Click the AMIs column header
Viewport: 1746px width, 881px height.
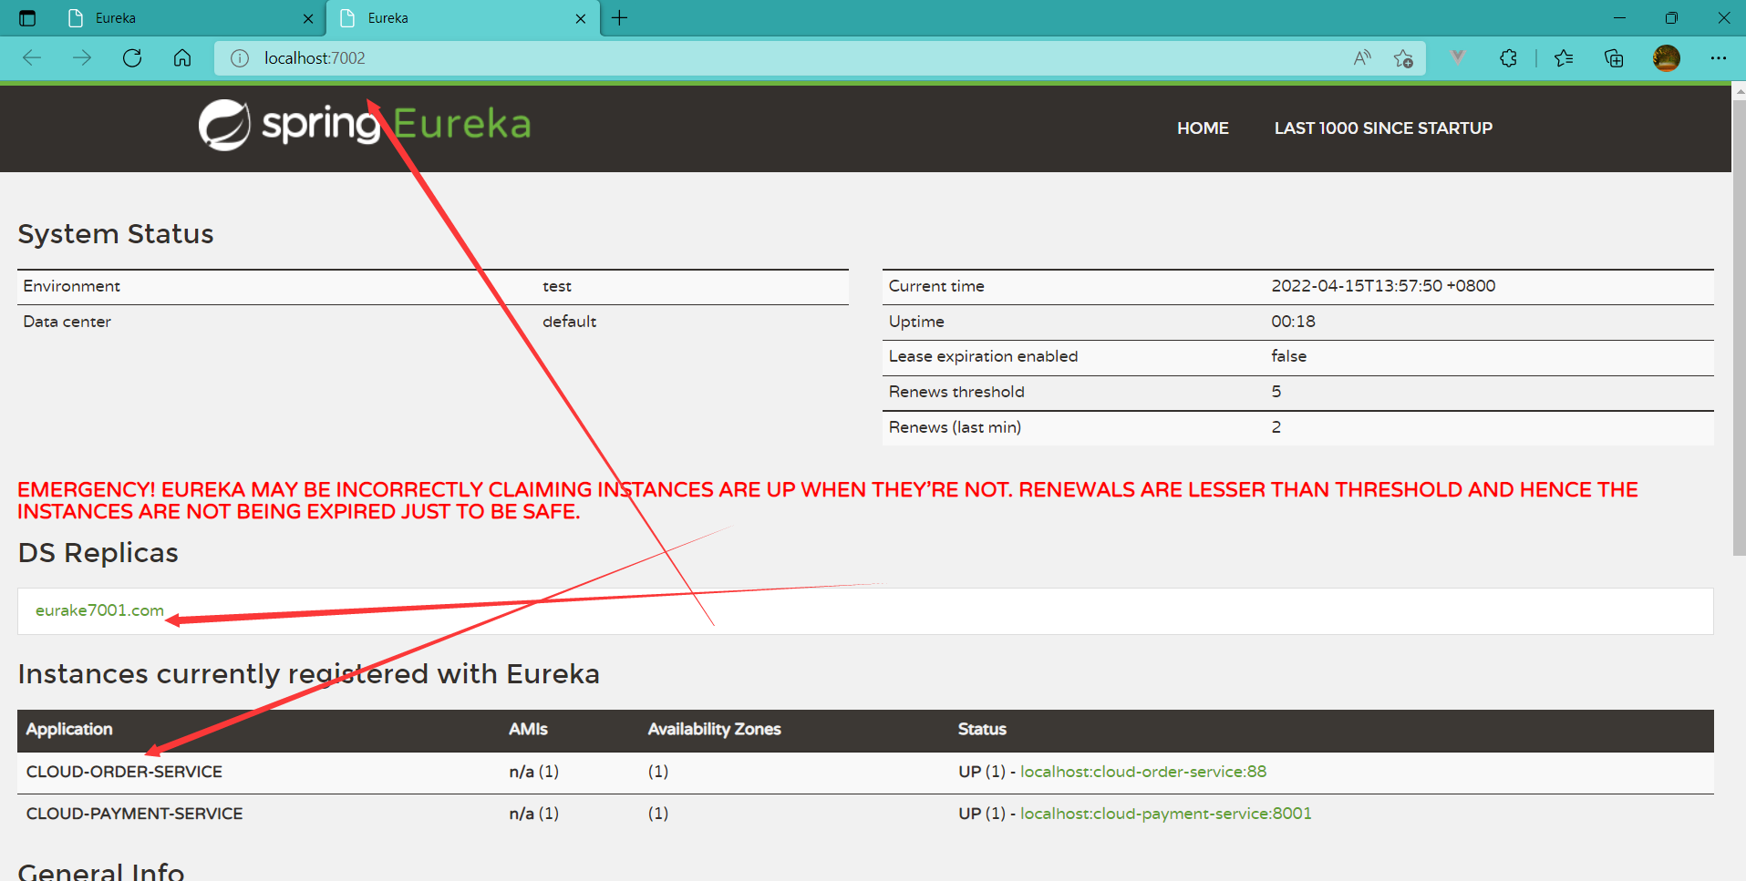pyautogui.click(x=528, y=729)
